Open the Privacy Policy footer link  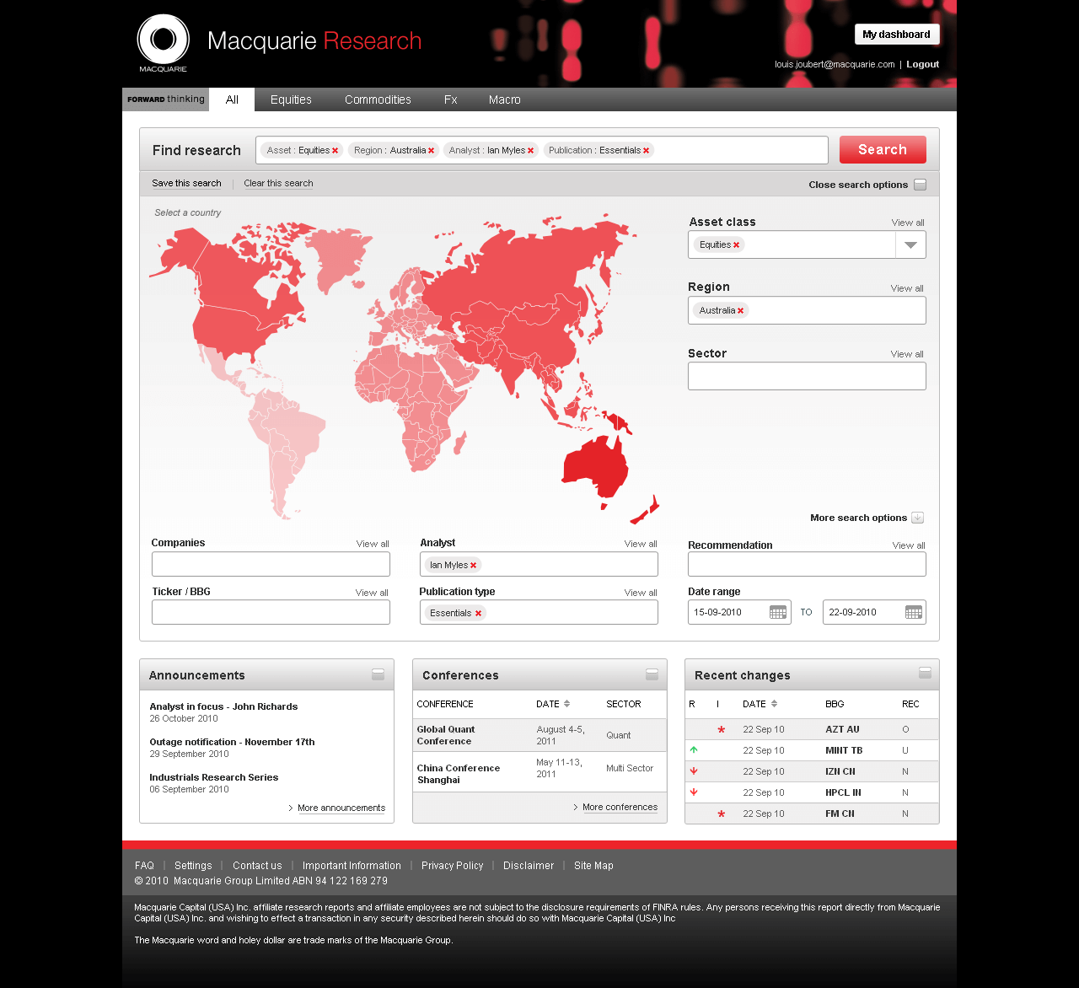(452, 866)
